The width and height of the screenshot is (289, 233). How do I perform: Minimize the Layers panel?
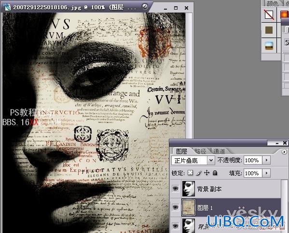(x=277, y=143)
